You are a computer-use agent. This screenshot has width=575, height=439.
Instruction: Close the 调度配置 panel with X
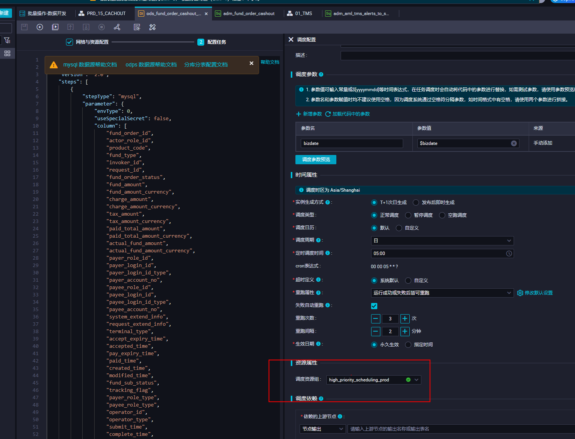click(x=291, y=39)
